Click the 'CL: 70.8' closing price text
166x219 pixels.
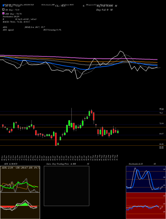(60, 6)
